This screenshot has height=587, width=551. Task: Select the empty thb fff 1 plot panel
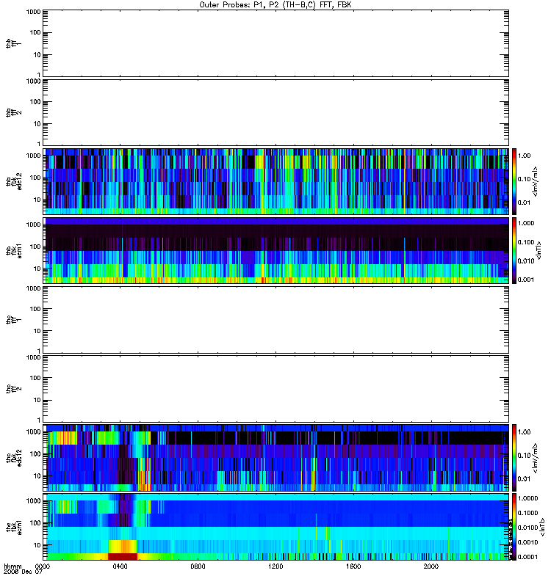(x=276, y=43)
